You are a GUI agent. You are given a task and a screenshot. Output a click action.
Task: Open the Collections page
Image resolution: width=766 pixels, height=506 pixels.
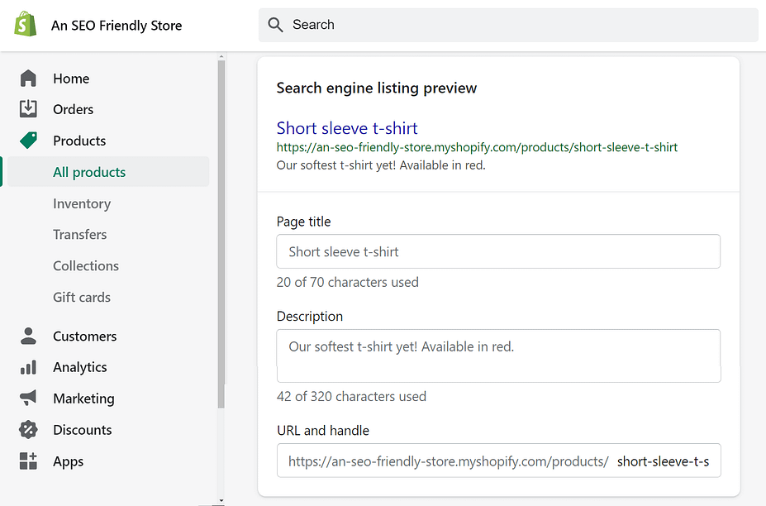86,265
